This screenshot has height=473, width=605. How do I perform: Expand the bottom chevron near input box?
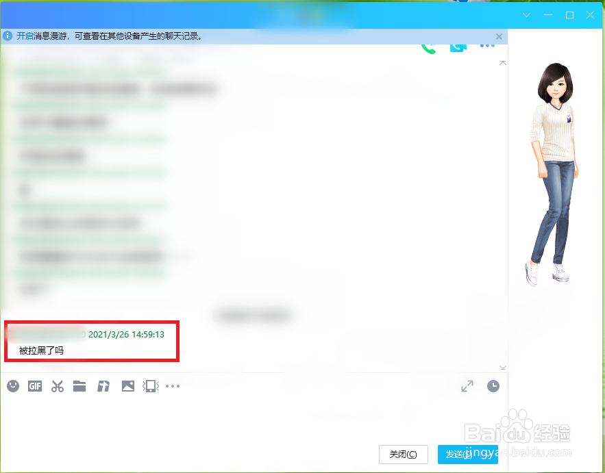coord(502,368)
